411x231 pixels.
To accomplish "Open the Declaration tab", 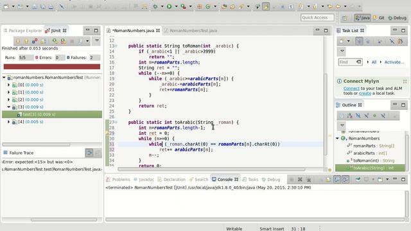I will [171, 180].
